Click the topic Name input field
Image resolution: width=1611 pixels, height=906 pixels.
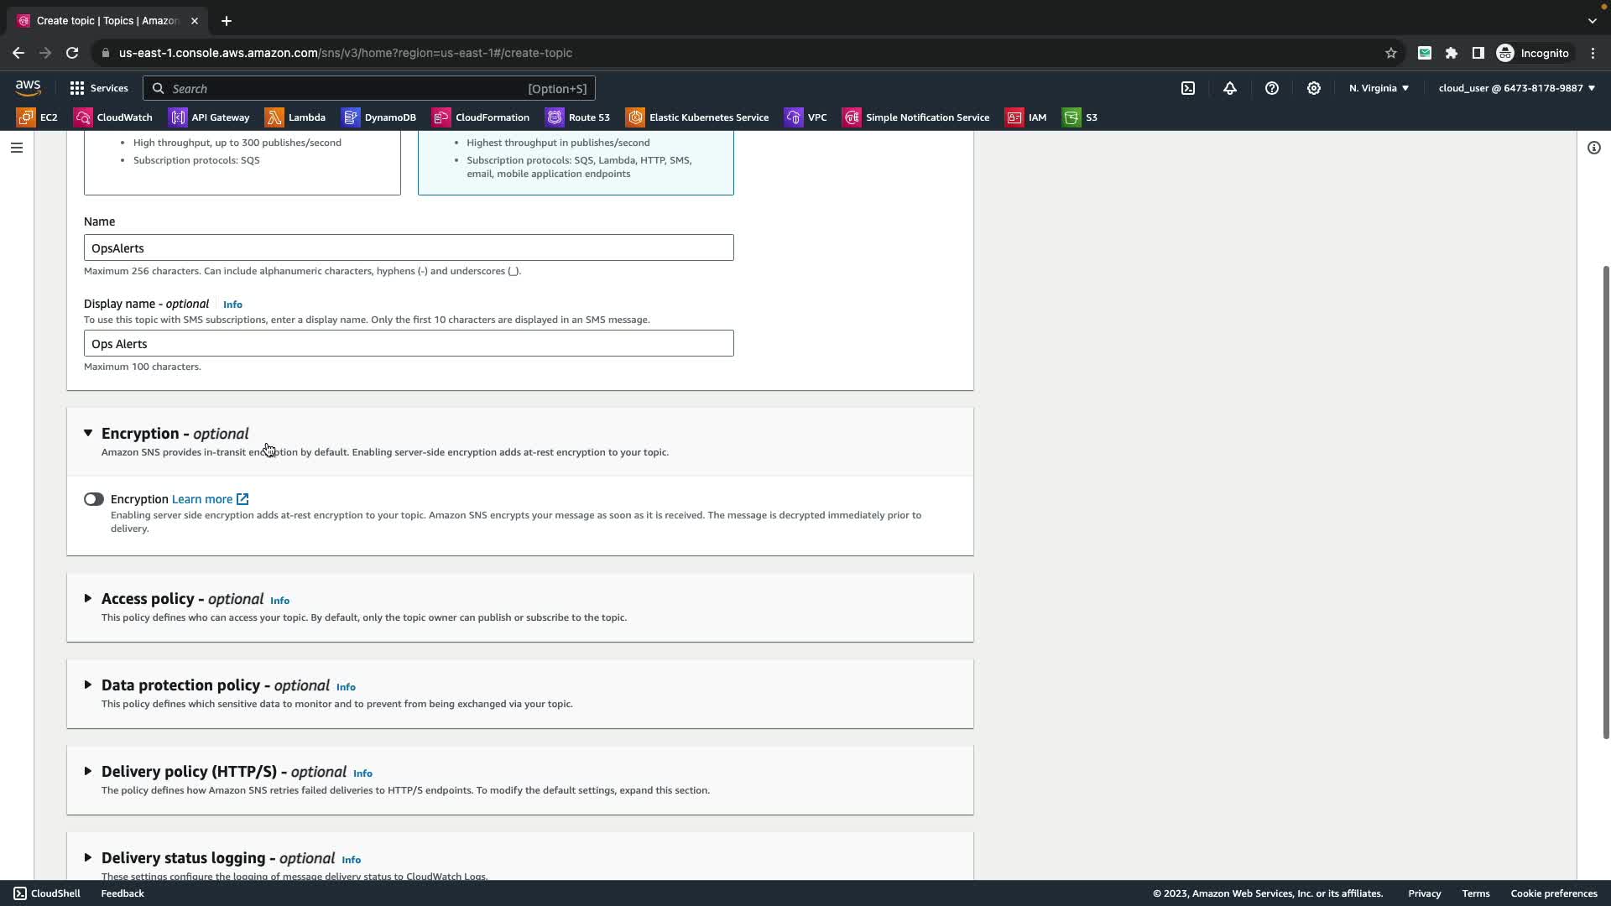coord(409,248)
